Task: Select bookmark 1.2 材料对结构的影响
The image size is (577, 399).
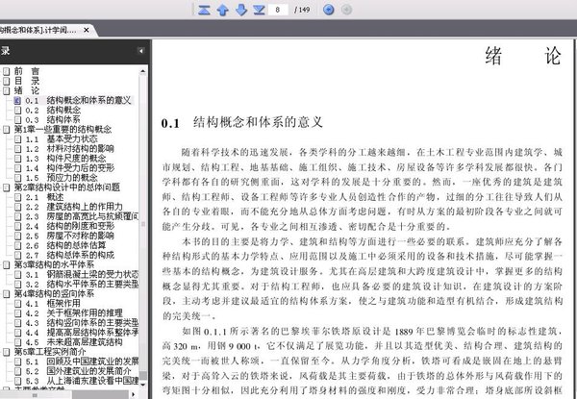Action: point(69,149)
